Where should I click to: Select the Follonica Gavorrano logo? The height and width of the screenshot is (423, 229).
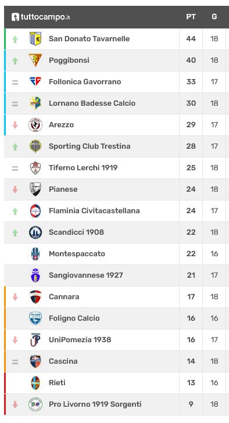(x=35, y=81)
